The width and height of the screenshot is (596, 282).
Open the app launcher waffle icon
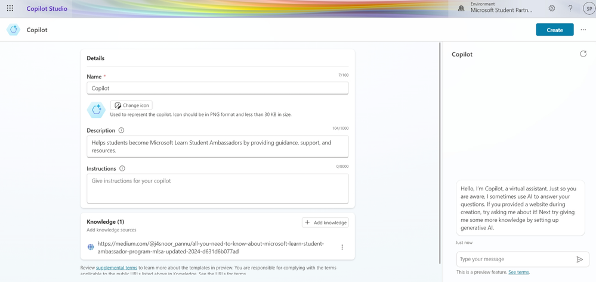click(x=10, y=8)
